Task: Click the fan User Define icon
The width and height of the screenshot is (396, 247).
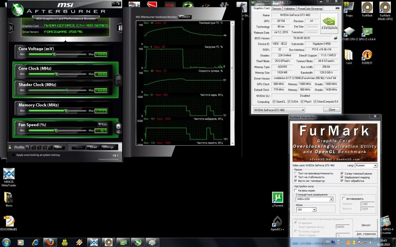Action: (118, 128)
